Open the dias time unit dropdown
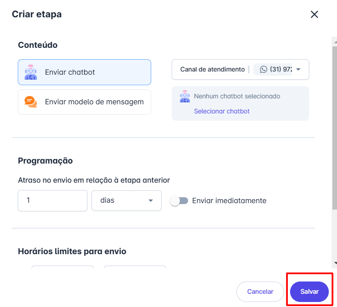 pyautogui.click(x=127, y=200)
